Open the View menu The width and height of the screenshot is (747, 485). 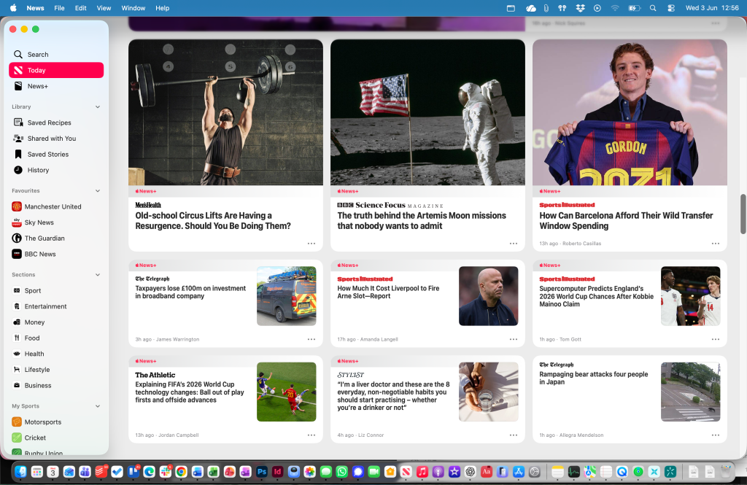(104, 8)
